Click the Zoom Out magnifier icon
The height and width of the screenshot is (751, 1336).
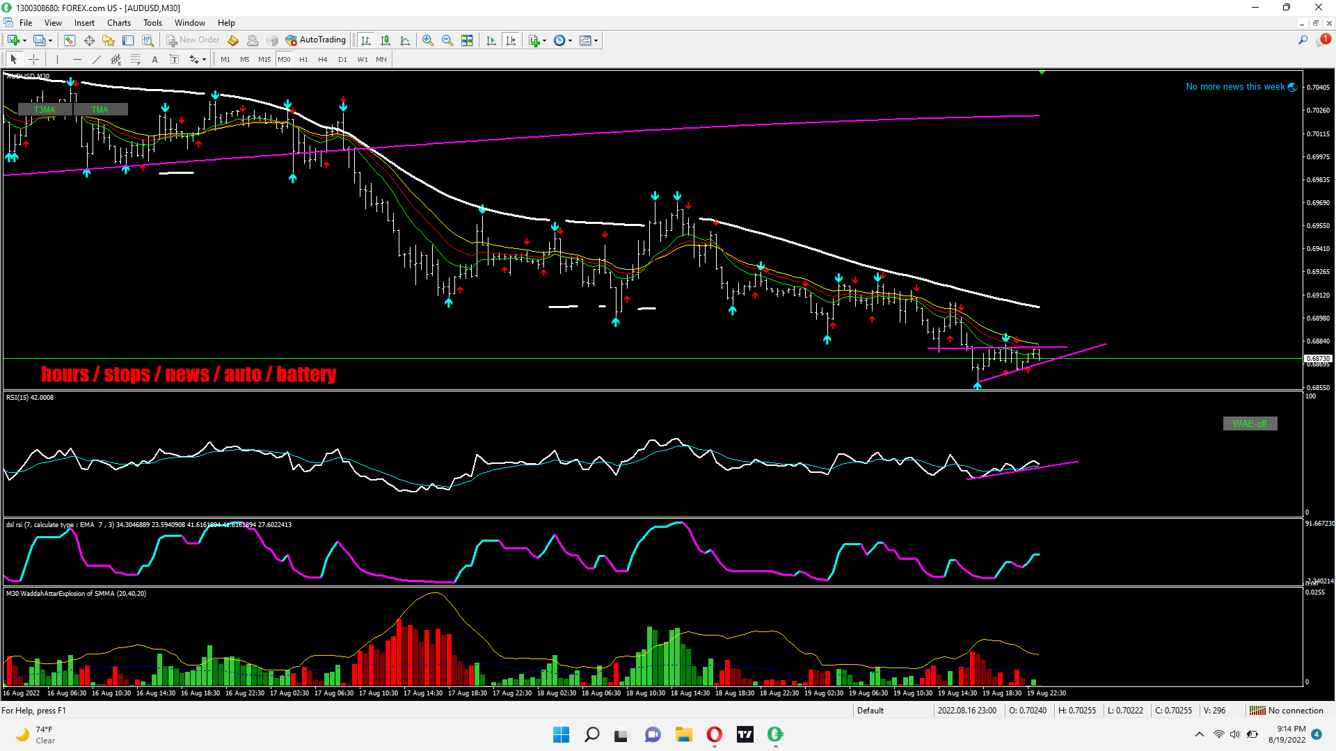tap(447, 40)
